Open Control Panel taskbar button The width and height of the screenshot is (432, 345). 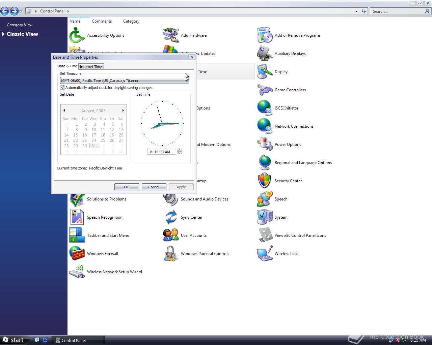click(x=78, y=340)
